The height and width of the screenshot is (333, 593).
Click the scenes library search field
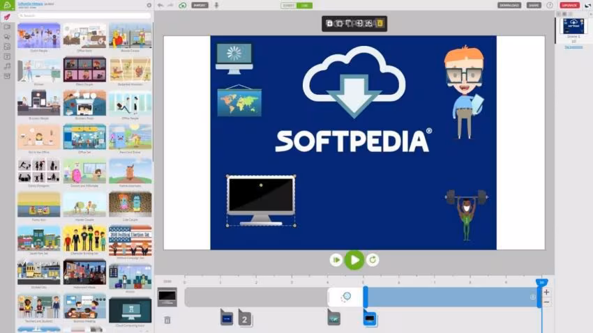(84, 15)
